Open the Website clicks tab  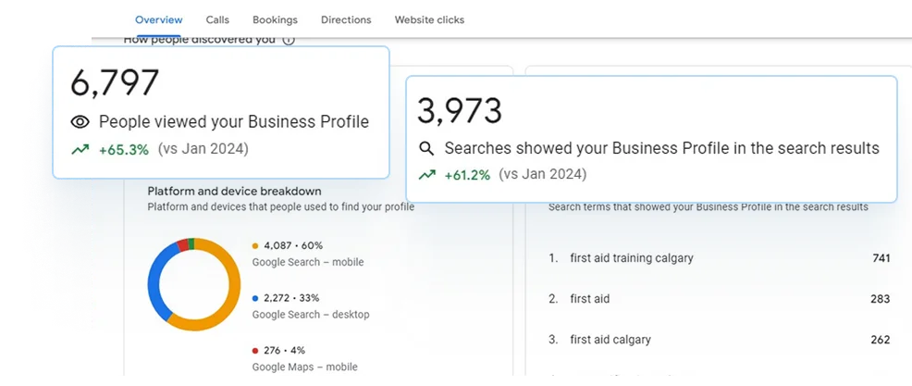(x=429, y=19)
